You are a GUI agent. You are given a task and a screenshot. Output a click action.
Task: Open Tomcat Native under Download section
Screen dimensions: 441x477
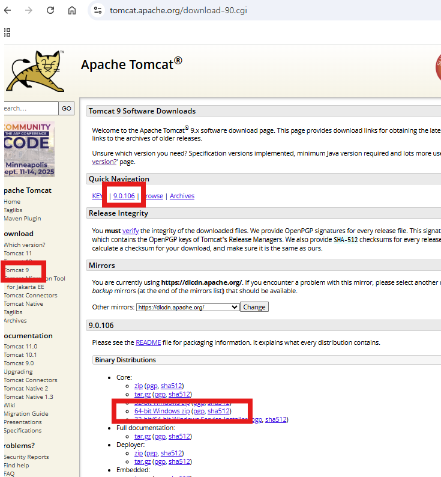click(23, 304)
